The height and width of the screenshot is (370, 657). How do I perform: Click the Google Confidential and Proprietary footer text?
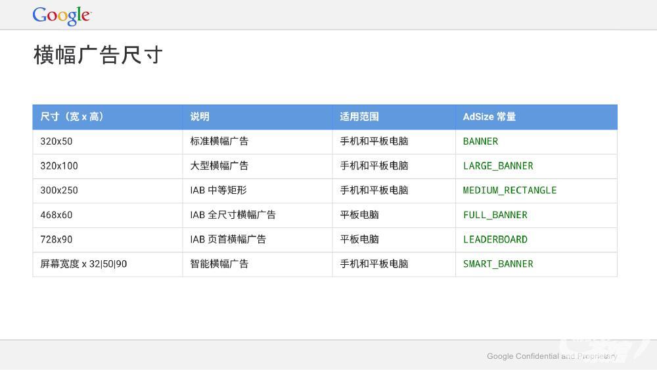tap(552, 356)
